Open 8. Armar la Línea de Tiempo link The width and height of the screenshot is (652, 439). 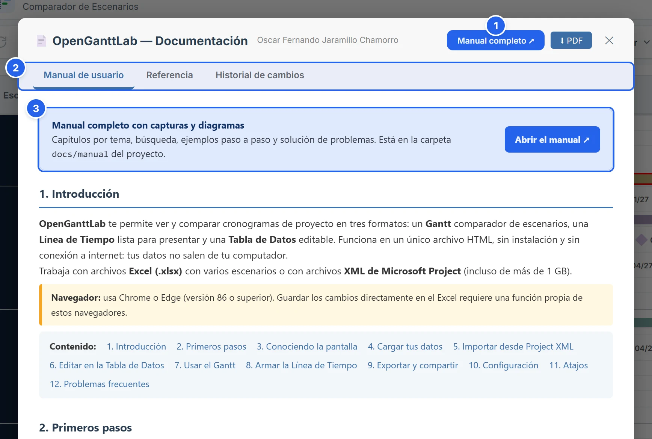pos(301,365)
